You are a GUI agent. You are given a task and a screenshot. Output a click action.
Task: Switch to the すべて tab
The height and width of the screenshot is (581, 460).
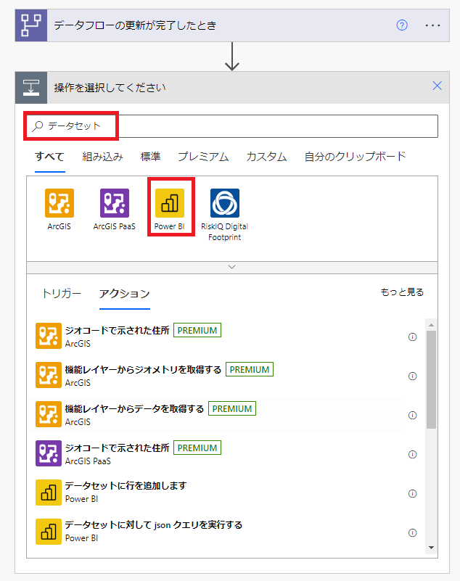point(49,157)
